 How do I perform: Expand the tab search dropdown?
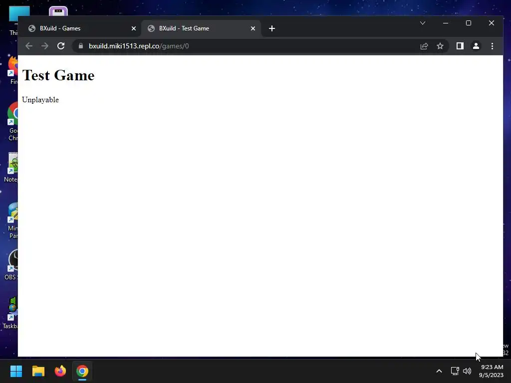point(423,23)
